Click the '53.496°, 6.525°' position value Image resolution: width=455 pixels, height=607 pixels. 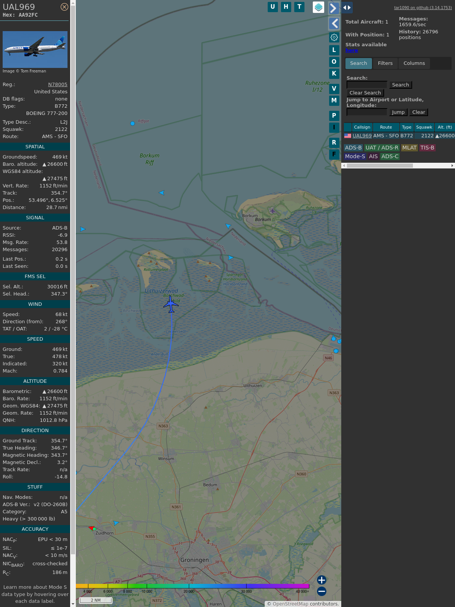tap(48, 200)
